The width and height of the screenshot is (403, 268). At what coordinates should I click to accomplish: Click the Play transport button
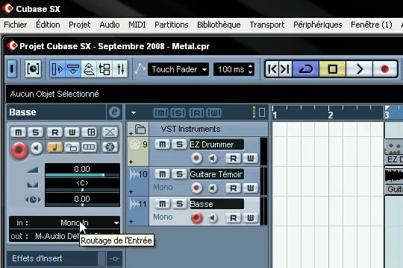pyautogui.click(x=359, y=69)
